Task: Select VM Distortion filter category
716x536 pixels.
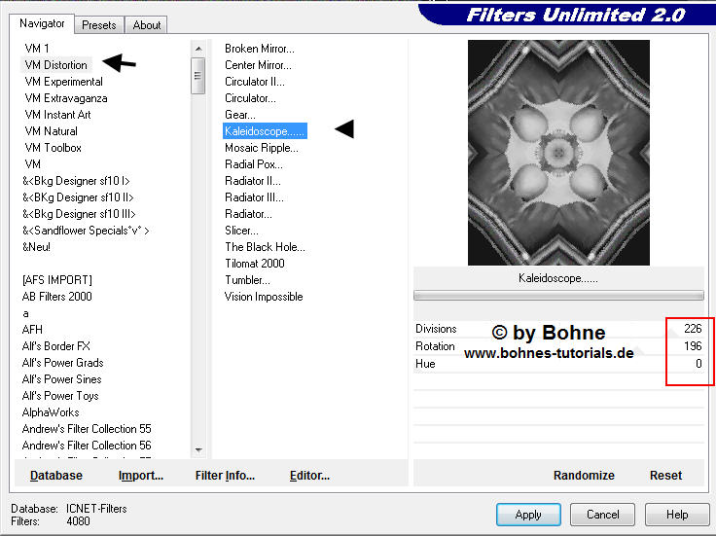Action: (55, 65)
